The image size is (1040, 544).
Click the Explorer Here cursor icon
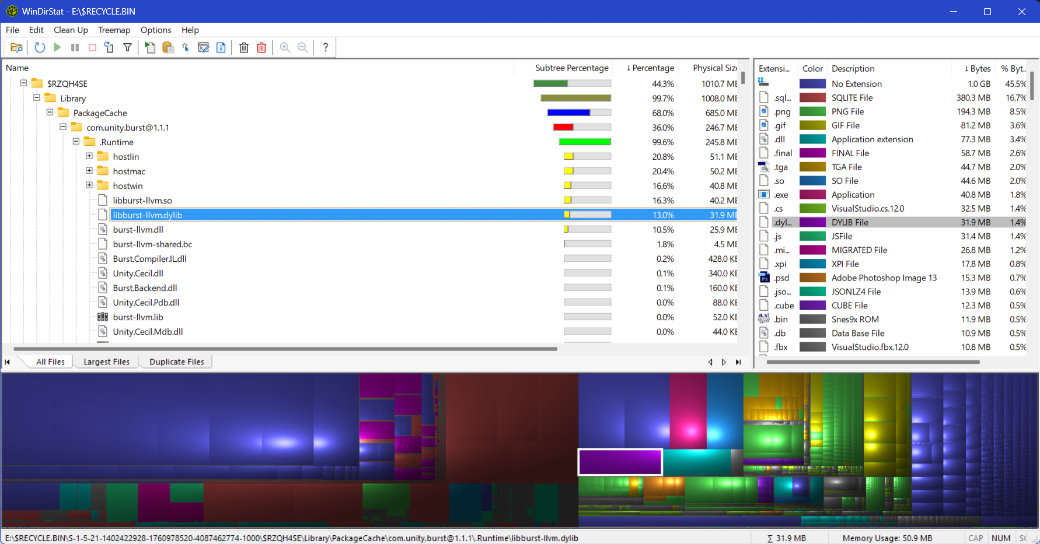click(186, 48)
